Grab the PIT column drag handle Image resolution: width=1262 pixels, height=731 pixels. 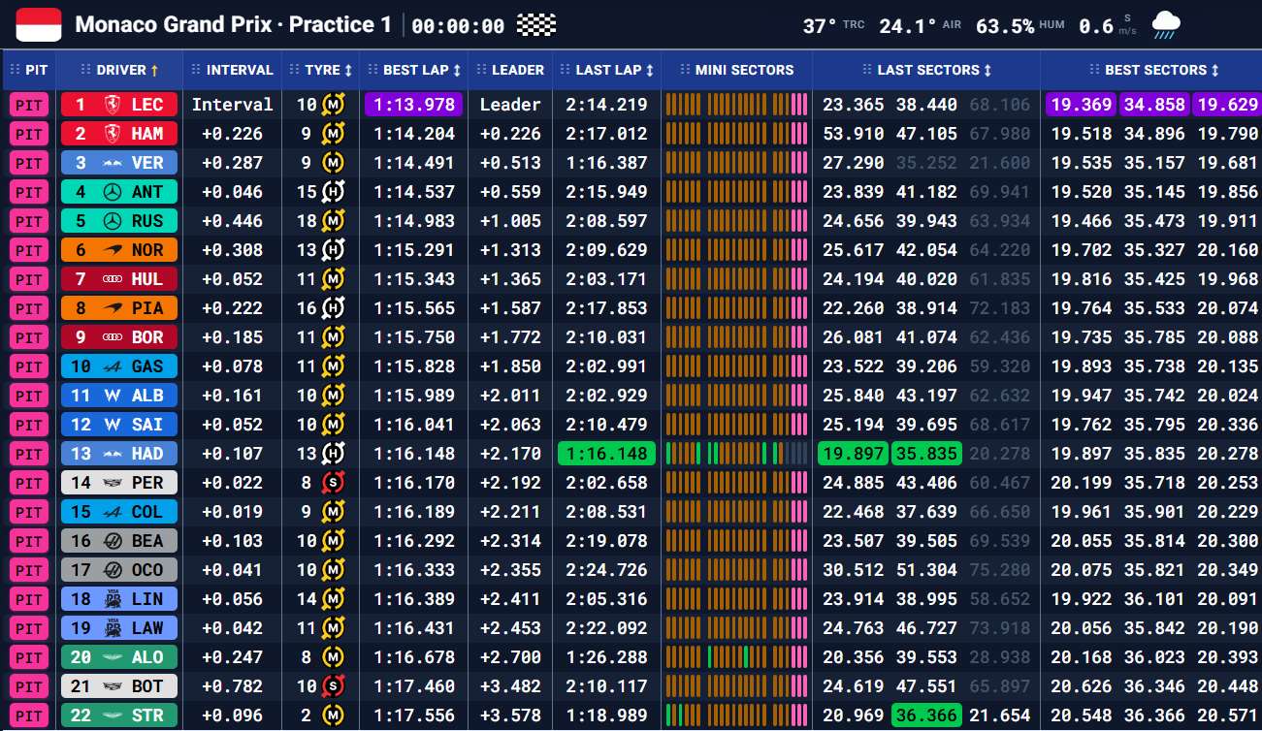(15, 70)
